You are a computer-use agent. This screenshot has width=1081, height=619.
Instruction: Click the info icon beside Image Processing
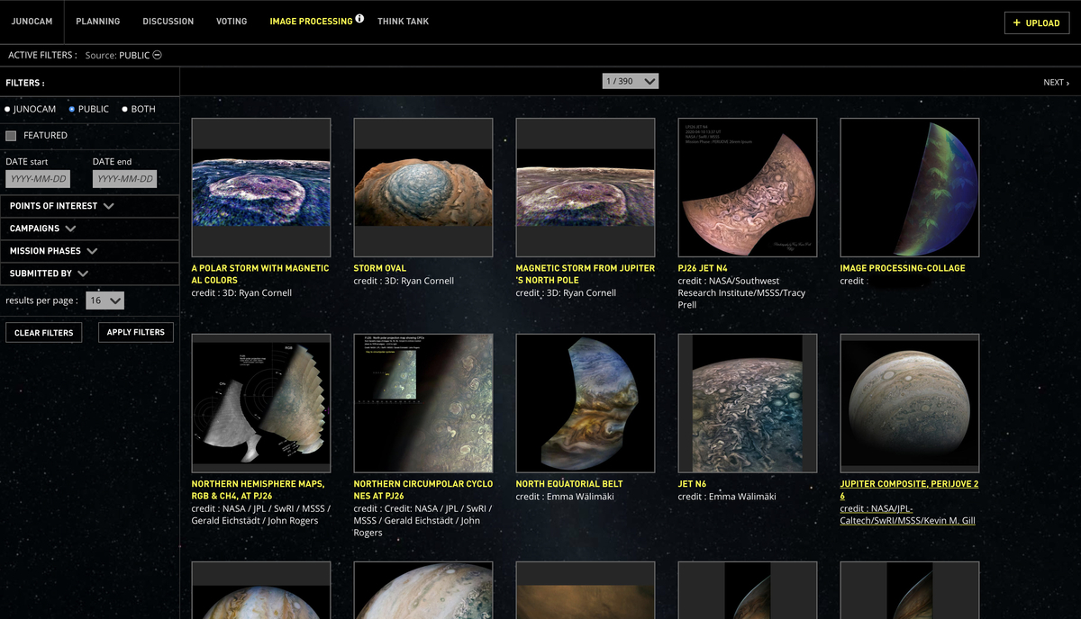(x=359, y=18)
